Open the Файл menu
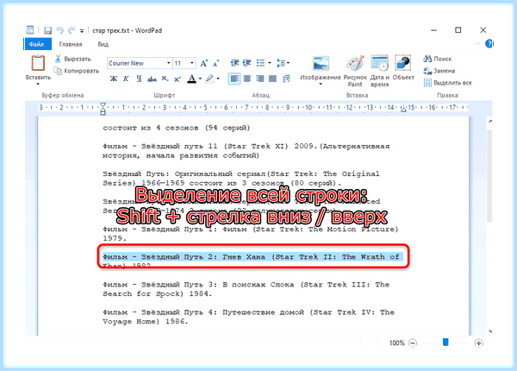 click(37, 44)
